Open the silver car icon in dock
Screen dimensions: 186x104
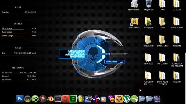[x=88, y=99]
